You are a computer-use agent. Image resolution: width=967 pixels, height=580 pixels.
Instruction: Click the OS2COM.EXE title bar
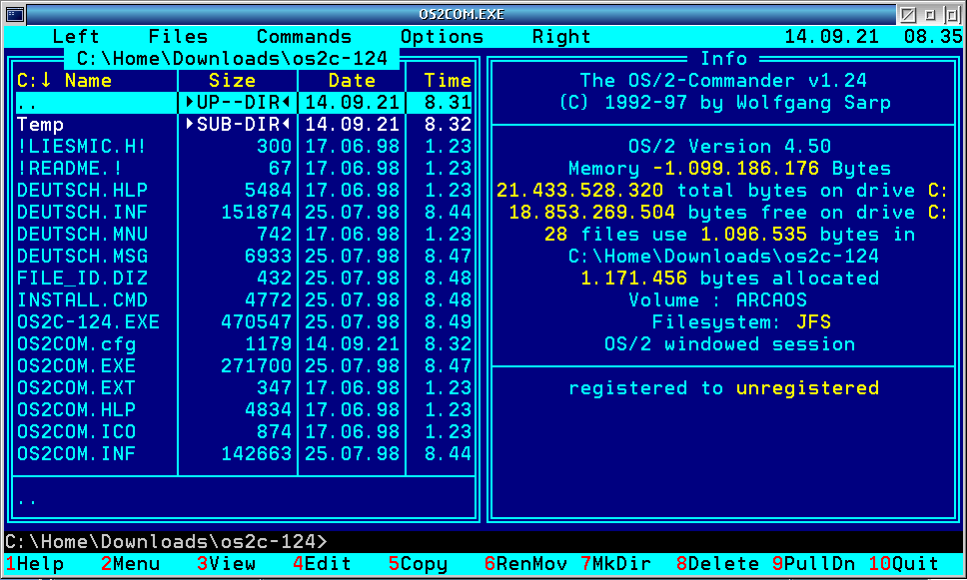pos(462,14)
